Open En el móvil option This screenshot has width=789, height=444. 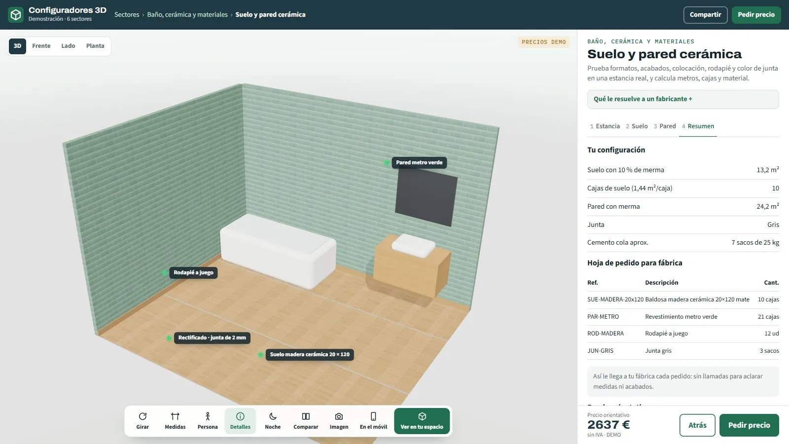coord(373,421)
